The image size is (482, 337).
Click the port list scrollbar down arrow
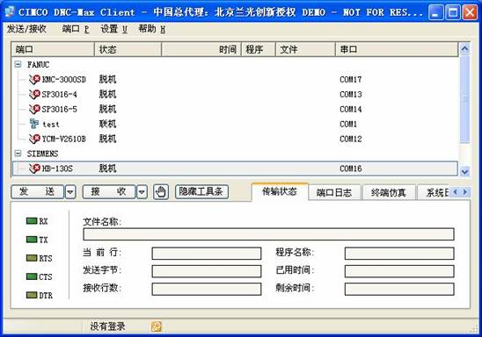tap(464, 171)
